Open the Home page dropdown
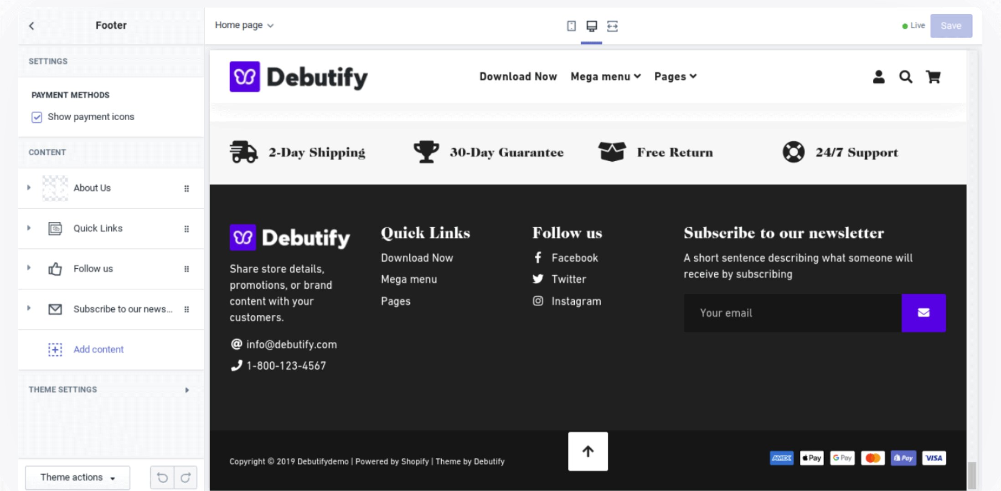Image resolution: width=1001 pixels, height=491 pixels. click(244, 25)
